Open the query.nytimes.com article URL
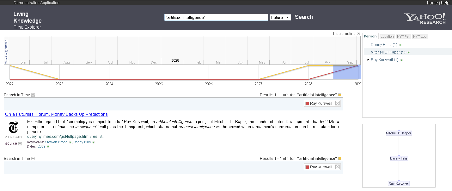This screenshot has height=191, width=452. coord(66,137)
